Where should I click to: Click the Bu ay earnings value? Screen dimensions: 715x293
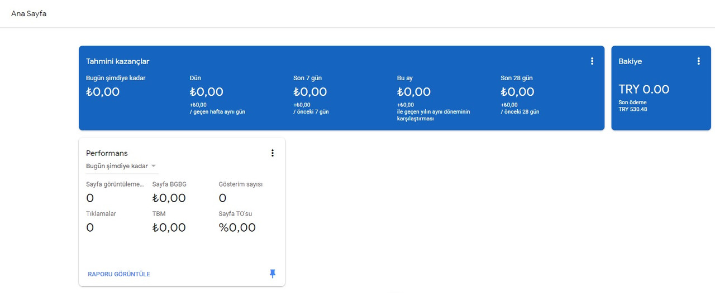(x=414, y=92)
